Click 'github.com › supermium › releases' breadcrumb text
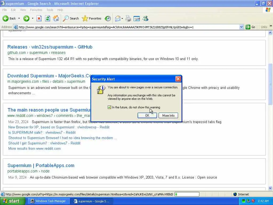 [x=36, y=53]
